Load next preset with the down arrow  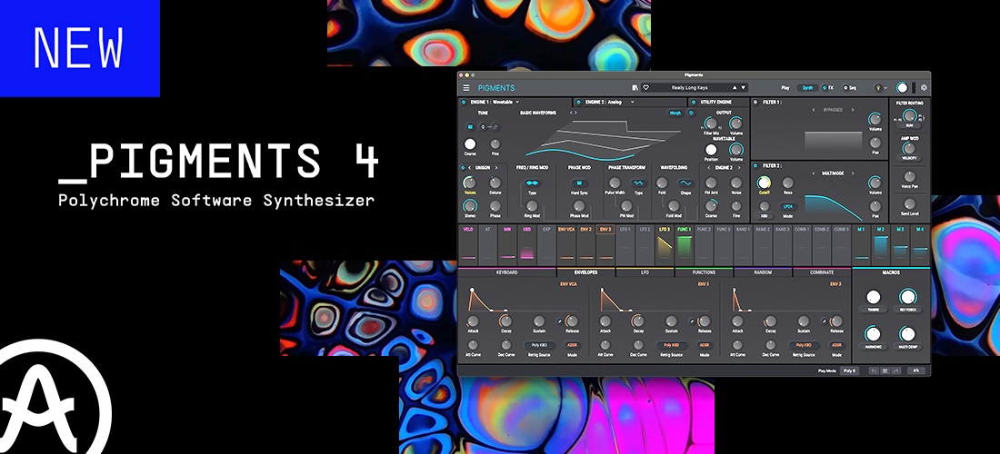click(743, 88)
